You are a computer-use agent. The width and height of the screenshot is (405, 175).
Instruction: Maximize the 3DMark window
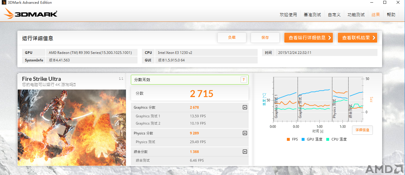click(385, 2)
